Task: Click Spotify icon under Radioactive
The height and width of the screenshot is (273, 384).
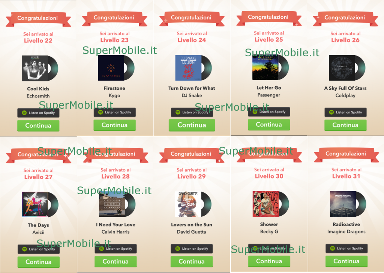Action: pos(332,249)
